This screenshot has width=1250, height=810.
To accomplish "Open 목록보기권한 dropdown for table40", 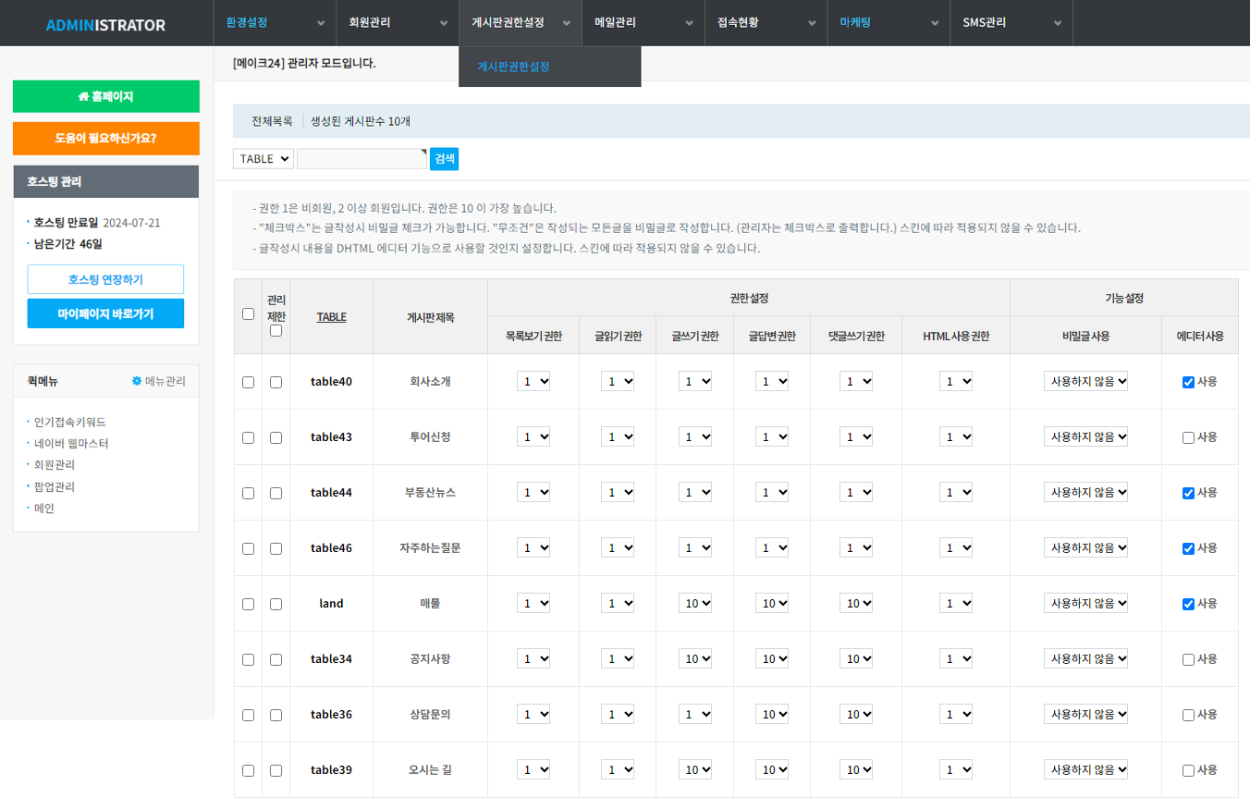I will [x=533, y=381].
